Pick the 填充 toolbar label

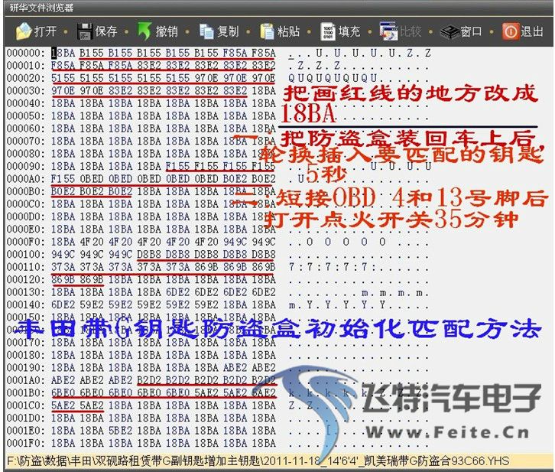[x=349, y=31]
